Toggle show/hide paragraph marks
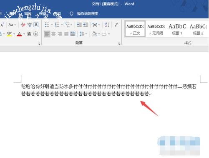This screenshot has height=158, width=209. 116,25
